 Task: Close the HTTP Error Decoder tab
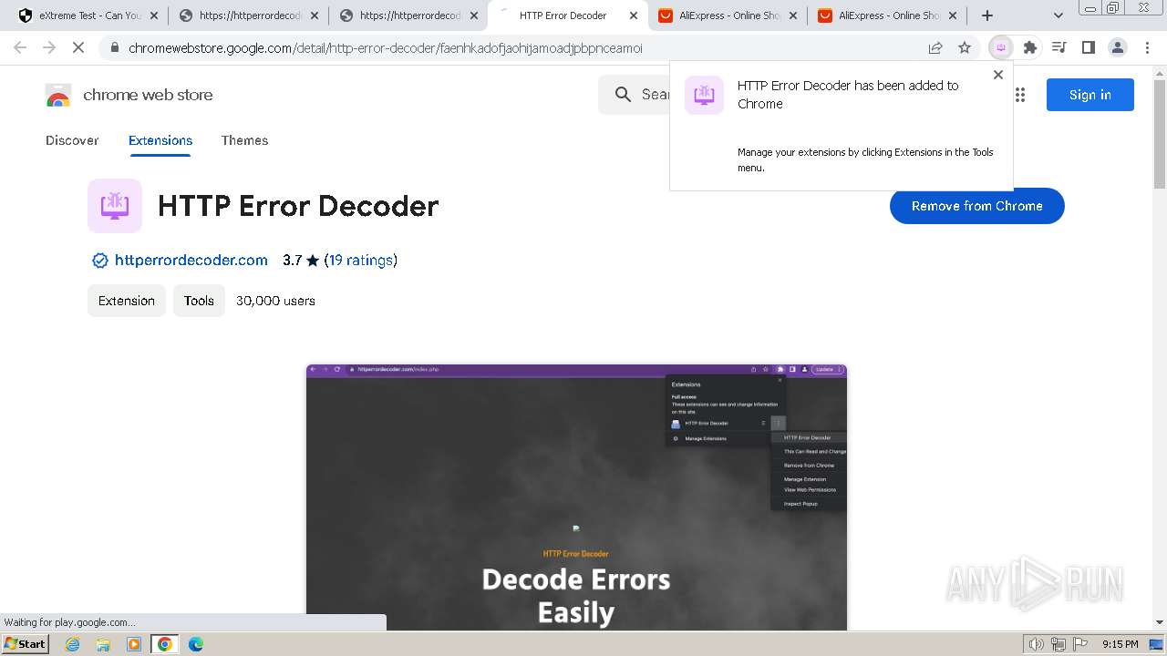pos(634,15)
